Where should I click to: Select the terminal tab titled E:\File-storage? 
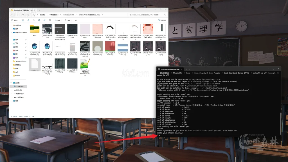(170, 69)
